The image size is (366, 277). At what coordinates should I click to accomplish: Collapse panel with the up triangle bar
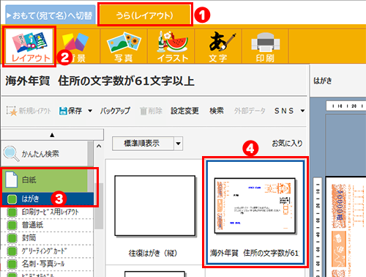pos(52,135)
